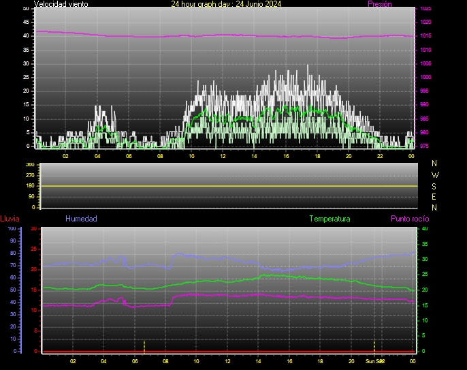Click the 975 value on pressure axis
This screenshot has height=370, width=467.
[424, 146]
